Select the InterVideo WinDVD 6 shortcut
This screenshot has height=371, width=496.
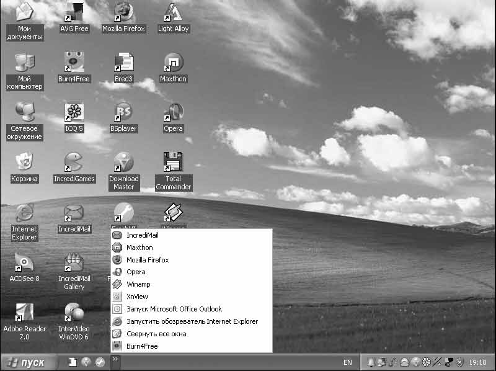pyautogui.click(x=74, y=321)
